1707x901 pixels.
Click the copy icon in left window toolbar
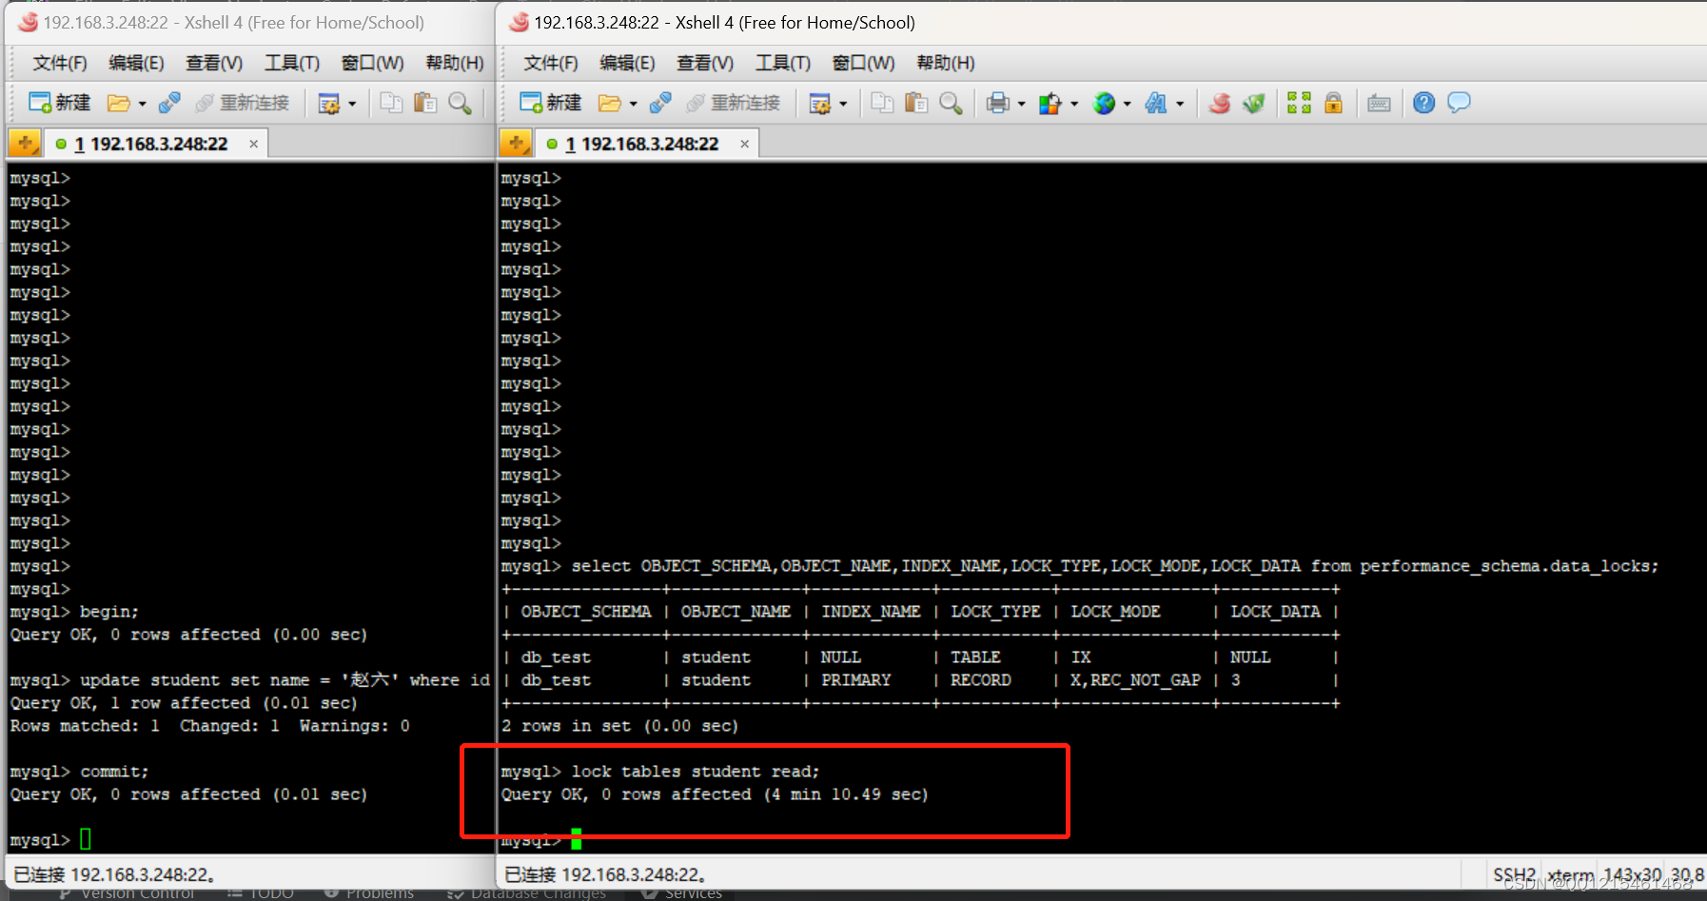(391, 103)
